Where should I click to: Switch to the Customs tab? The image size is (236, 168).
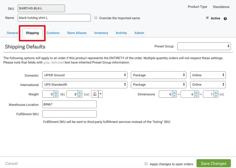coord(53,33)
